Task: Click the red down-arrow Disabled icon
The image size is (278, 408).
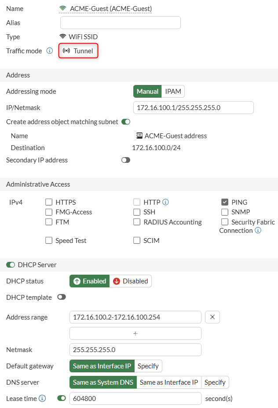Action: point(117,281)
